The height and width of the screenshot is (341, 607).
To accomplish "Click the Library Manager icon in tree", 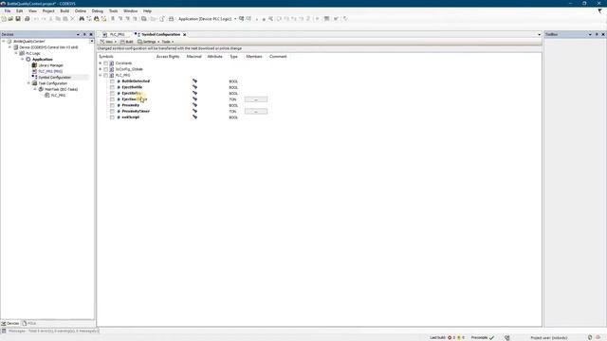I will (x=34, y=65).
